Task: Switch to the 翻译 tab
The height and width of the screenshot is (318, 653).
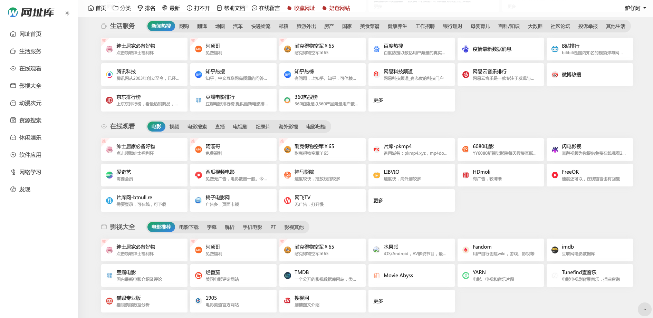Action: (x=202, y=26)
